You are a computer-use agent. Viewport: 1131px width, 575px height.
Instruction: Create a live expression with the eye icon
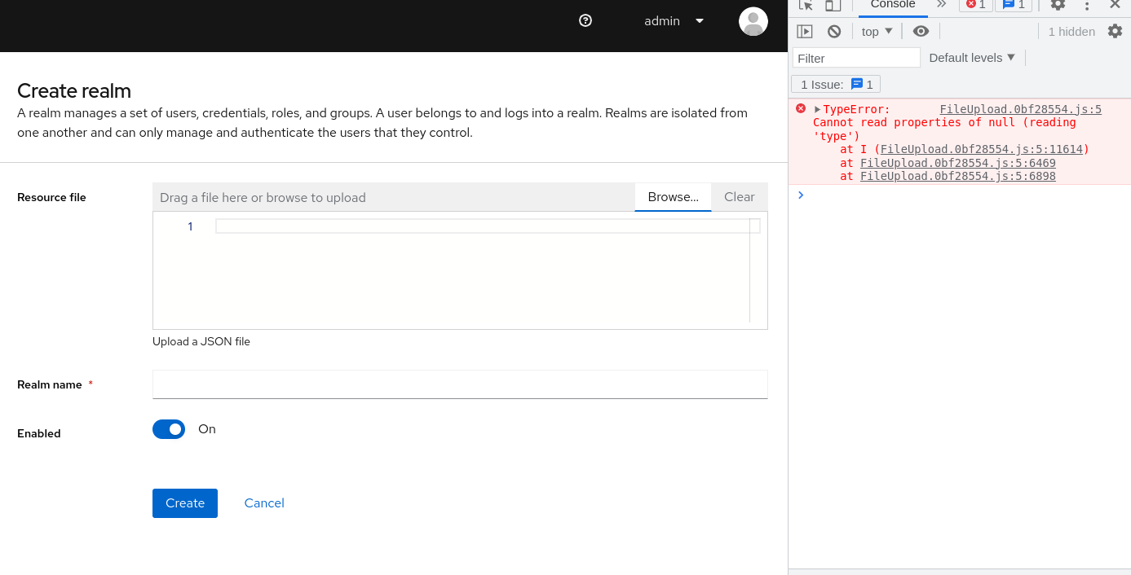point(921,31)
